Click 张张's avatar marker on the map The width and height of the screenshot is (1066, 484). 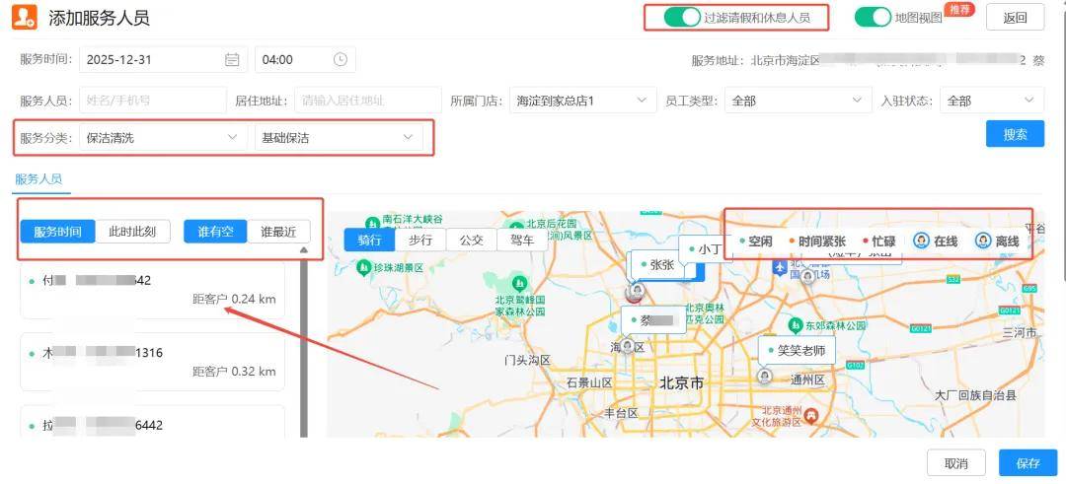tap(637, 290)
